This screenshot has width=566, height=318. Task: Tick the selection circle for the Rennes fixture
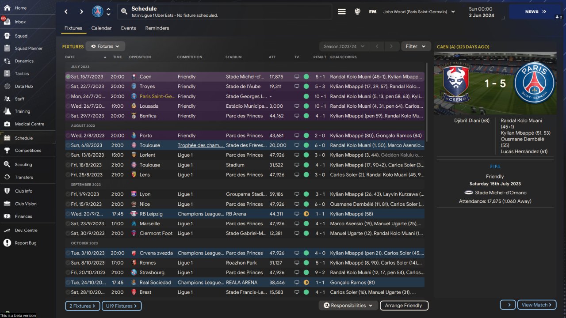[68, 263]
